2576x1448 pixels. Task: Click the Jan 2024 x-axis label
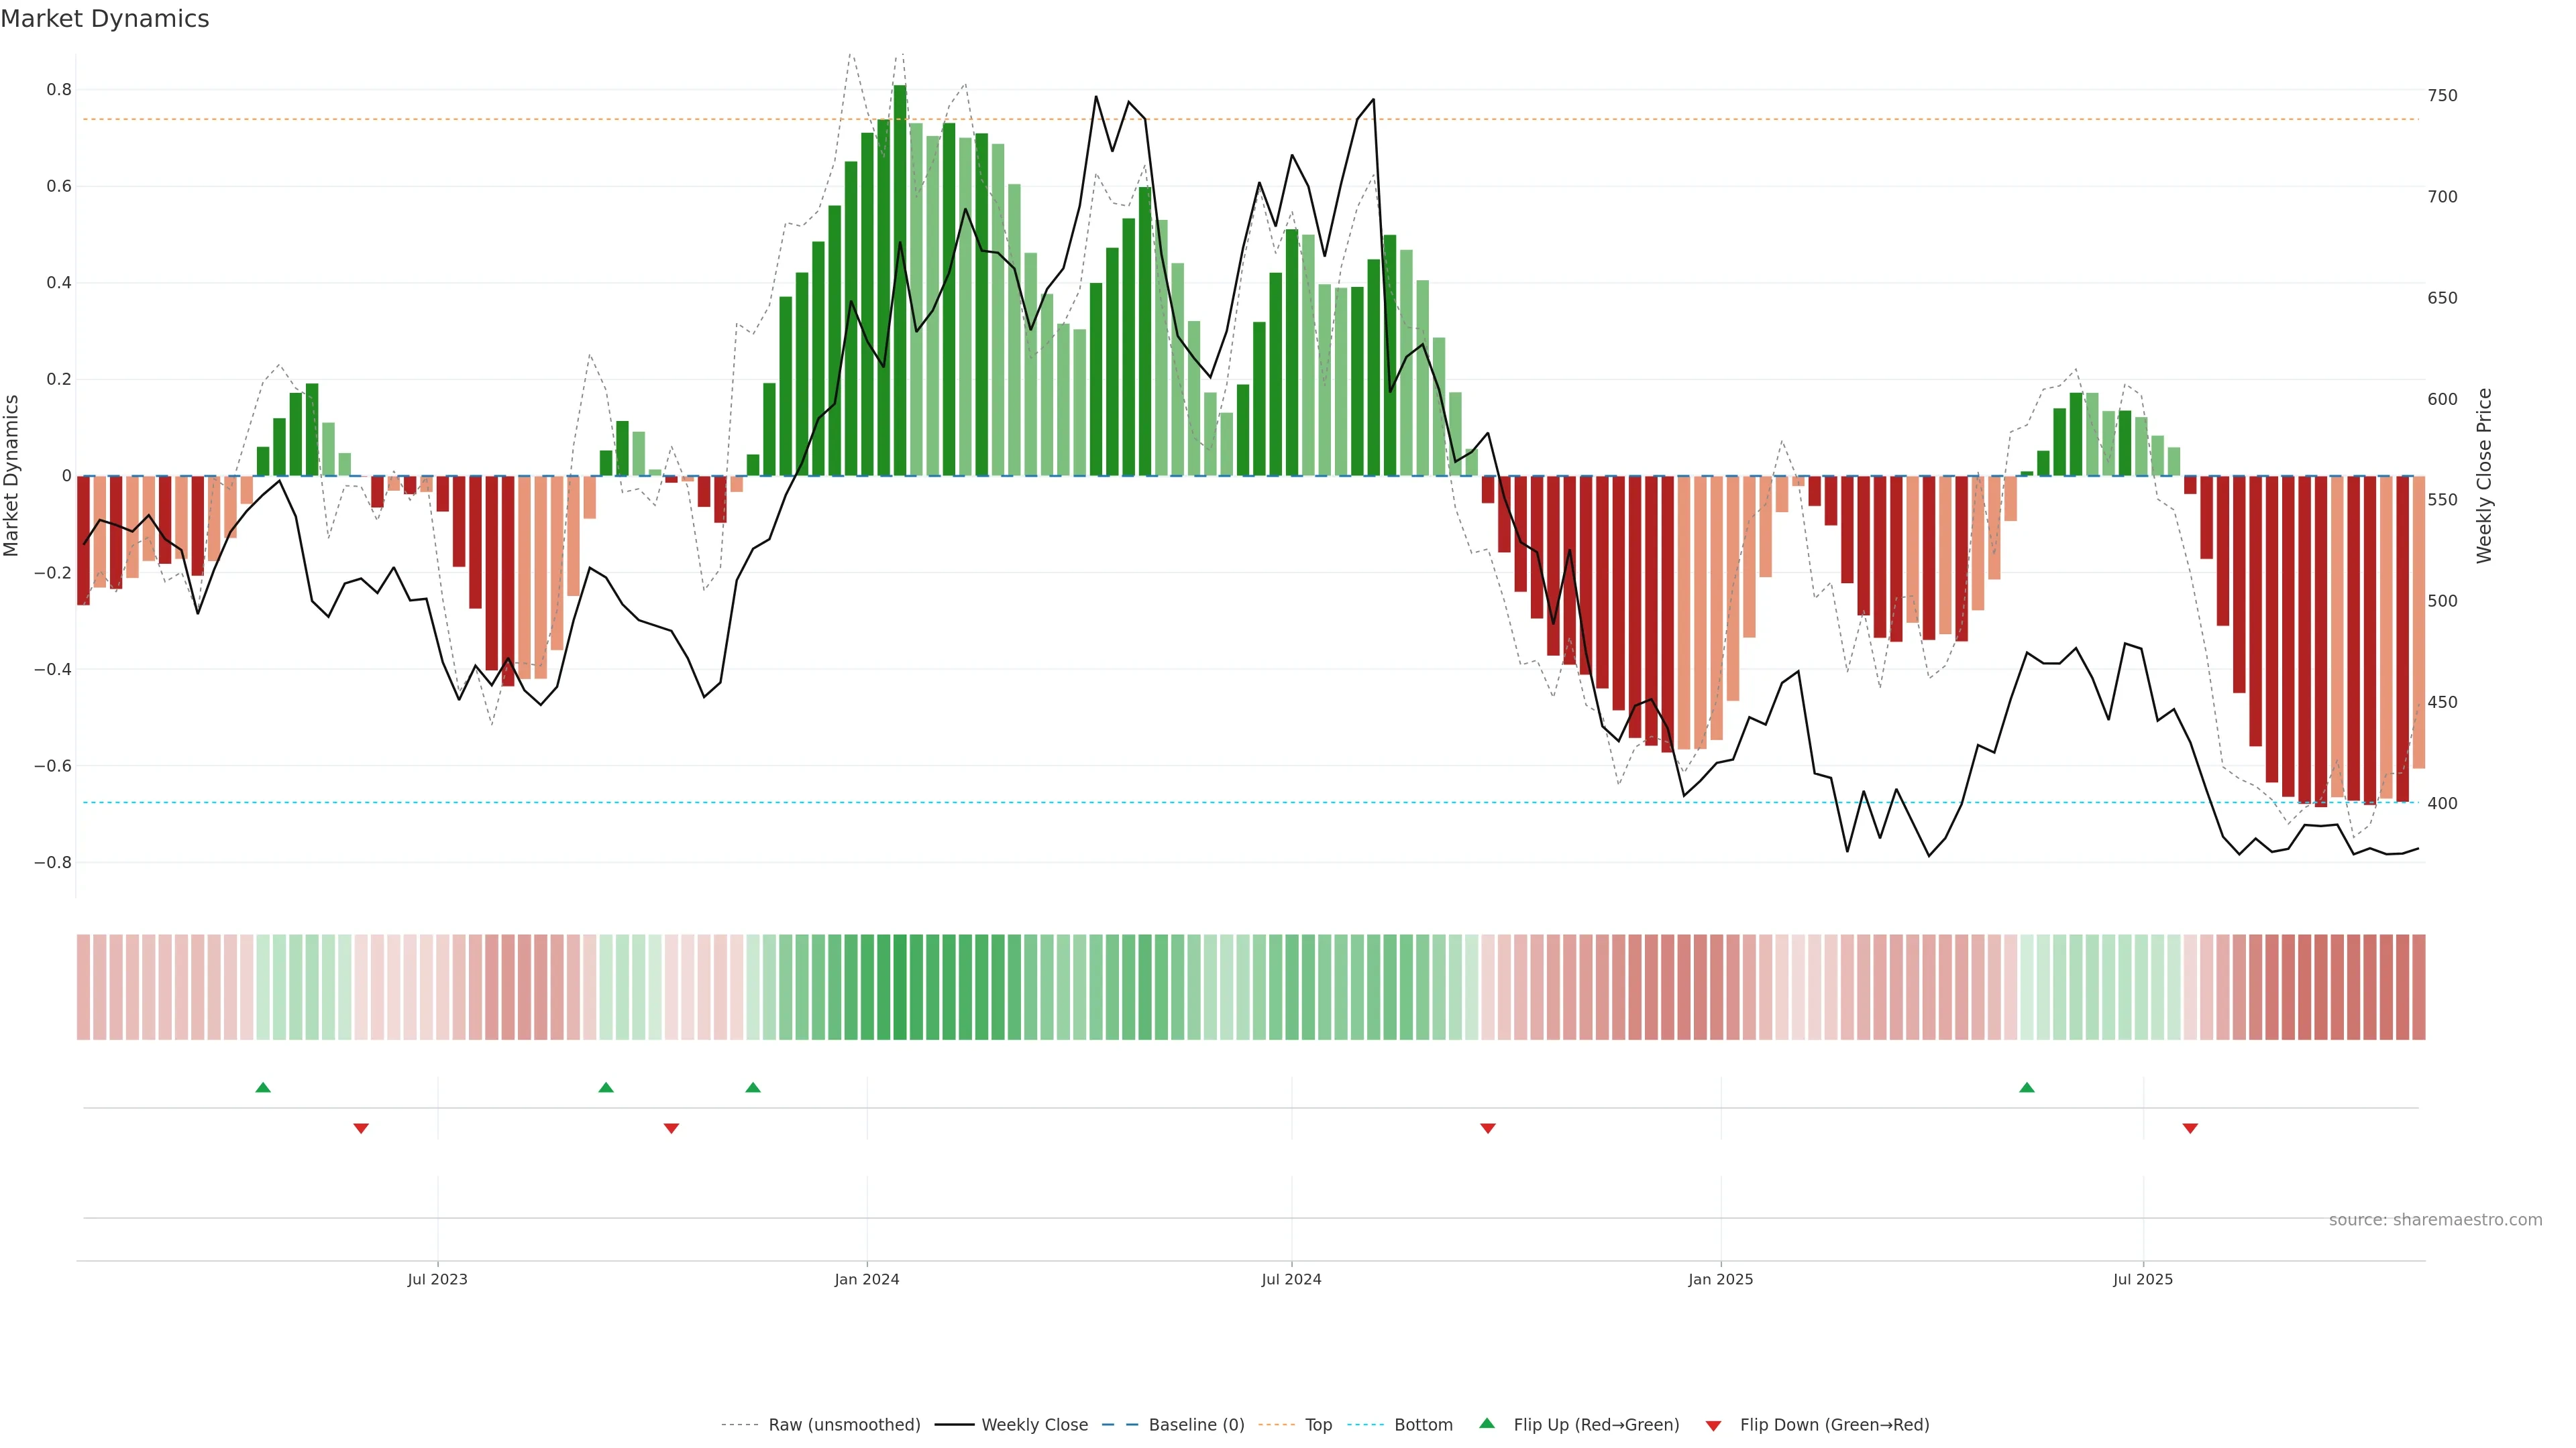coord(867,1279)
